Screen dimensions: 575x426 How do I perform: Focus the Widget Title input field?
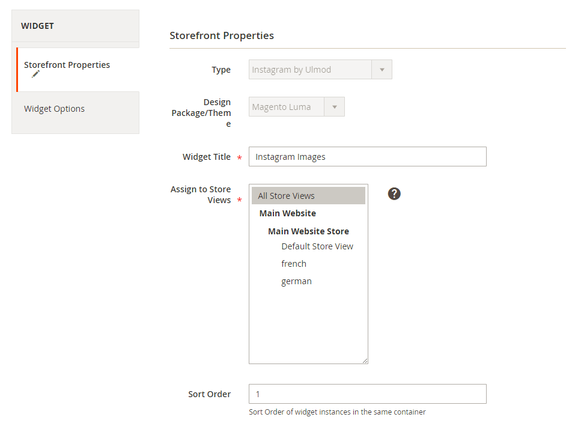pyautogui.click(x=367, y=157)
